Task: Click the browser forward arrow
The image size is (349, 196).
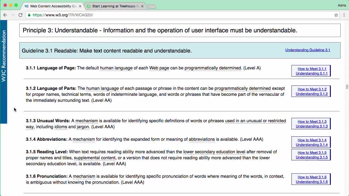Action: 13,15
